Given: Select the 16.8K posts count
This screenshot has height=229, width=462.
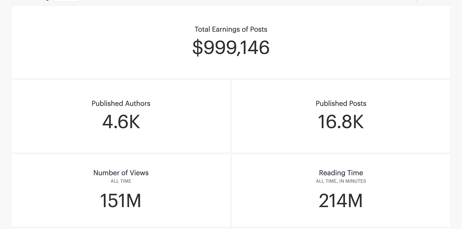Looking at the screenshot, I should [x=341, y=122].
